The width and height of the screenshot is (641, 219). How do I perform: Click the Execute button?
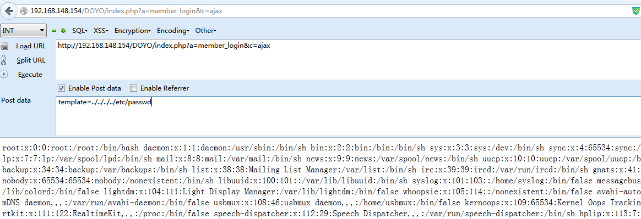pos(30,75)
